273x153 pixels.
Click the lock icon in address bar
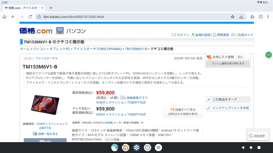[x=39, y=17]
